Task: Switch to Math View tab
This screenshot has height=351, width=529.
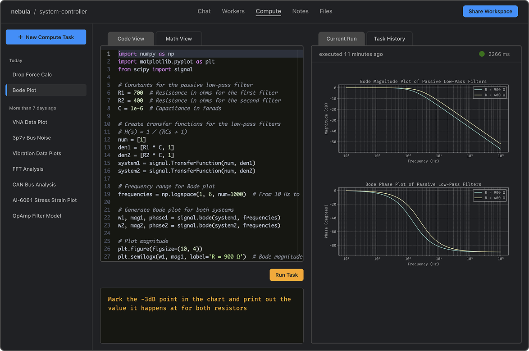Action: click(x=178, y=39)
